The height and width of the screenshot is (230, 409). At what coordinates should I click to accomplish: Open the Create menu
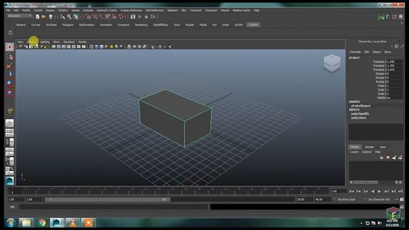pyautogui.click(x=38, y=10)
